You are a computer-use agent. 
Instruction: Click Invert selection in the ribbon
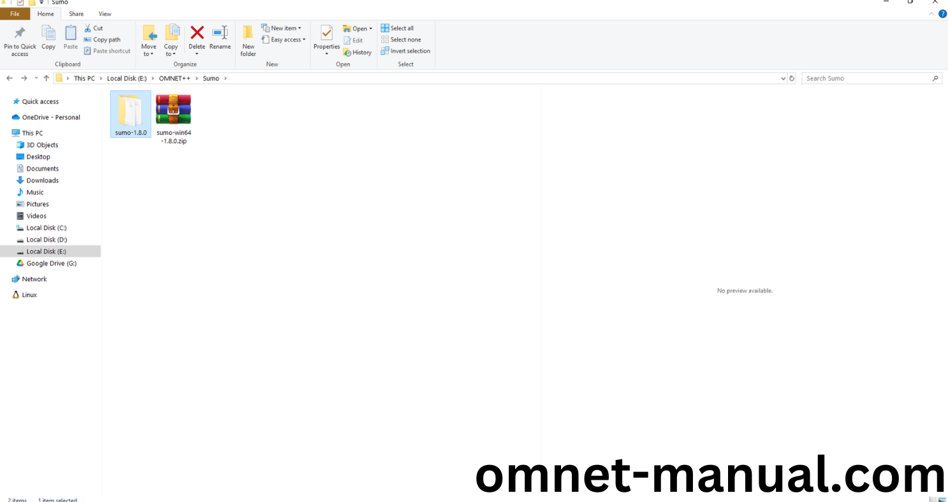click(405, 51)
